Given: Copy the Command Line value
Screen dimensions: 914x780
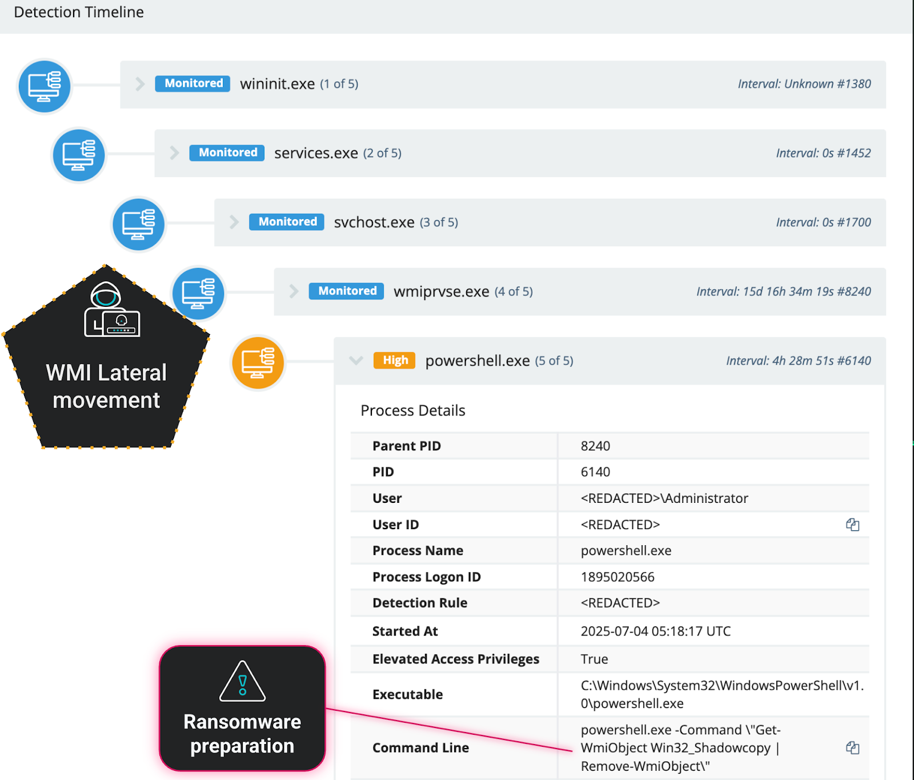Looking at the screenshot, I should point(852,747).
